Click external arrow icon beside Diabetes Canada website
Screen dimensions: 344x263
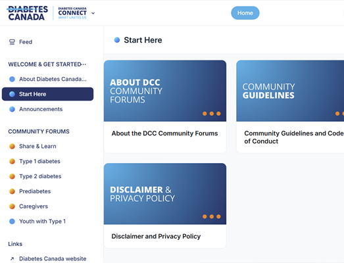point(12,259)
